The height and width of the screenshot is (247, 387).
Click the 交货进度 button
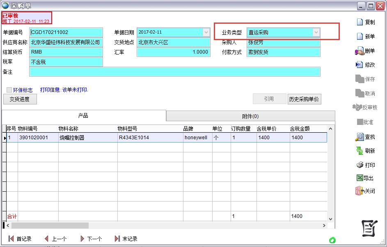pos(20,99)
